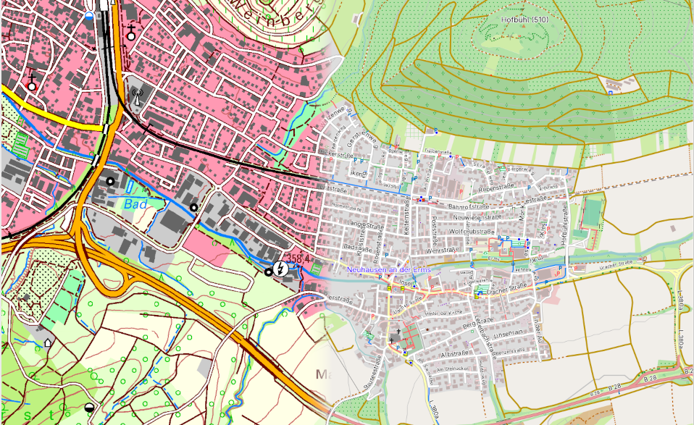Click the Linsenrain street label
This screenshot has height=425, width=694.
(510, 332)
